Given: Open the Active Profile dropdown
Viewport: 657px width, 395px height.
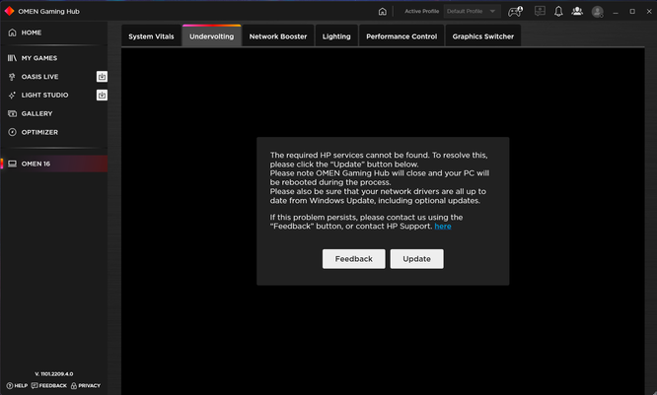Looking at the screenshot, I should (x=472, y=11).
